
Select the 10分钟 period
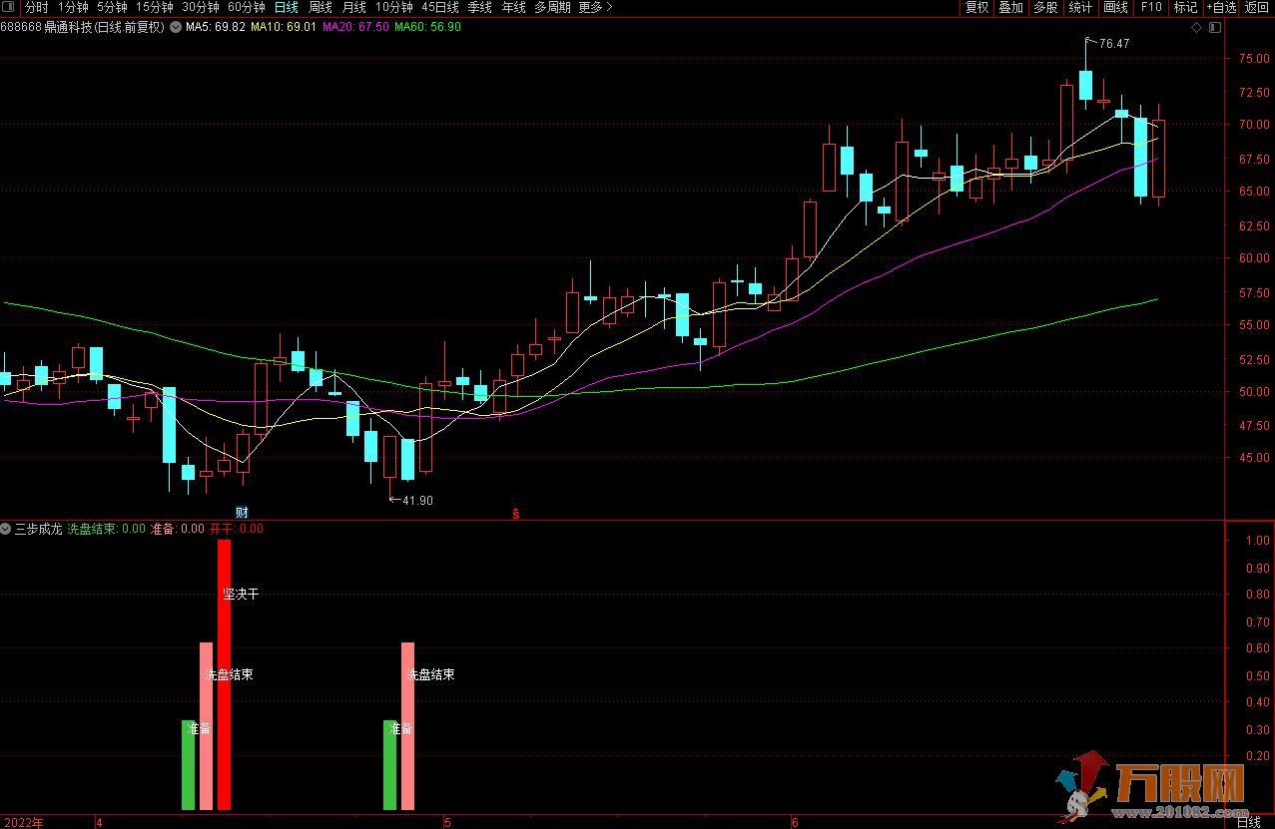pyautogui.click(x=394, y=7)
